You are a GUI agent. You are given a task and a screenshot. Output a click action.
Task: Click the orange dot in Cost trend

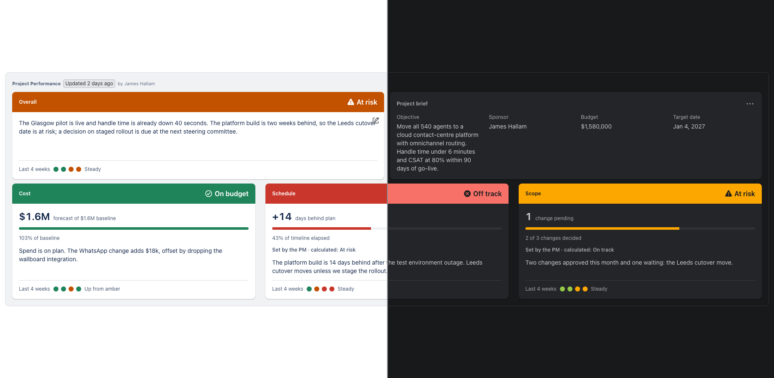[x=71, y=289]
